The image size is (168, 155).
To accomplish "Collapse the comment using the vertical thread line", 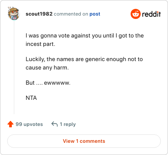I will pos(14,67).
